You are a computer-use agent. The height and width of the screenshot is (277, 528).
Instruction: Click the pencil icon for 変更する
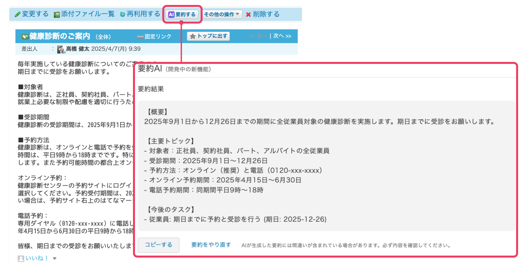pyautogui.click(x=17, y=14)
